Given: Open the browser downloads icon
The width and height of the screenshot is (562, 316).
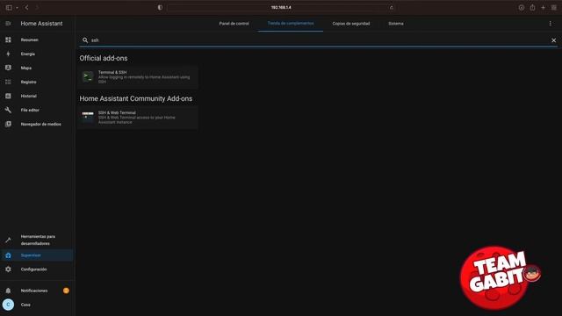Looking at the screenshot, I should (521, 7).
